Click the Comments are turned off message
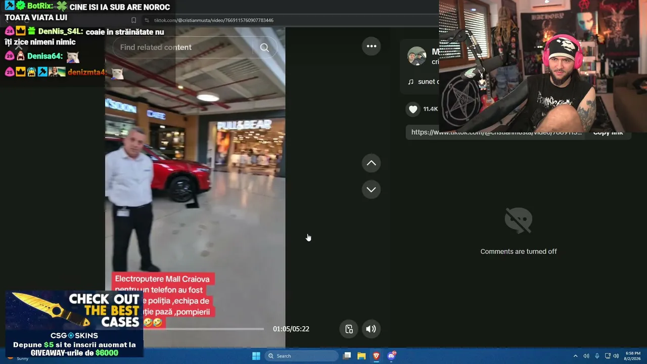Screen dimensions: 647x364 (519, 252)
